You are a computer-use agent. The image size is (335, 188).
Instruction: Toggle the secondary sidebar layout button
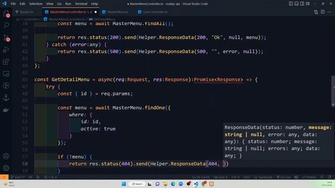coord(302,4)
